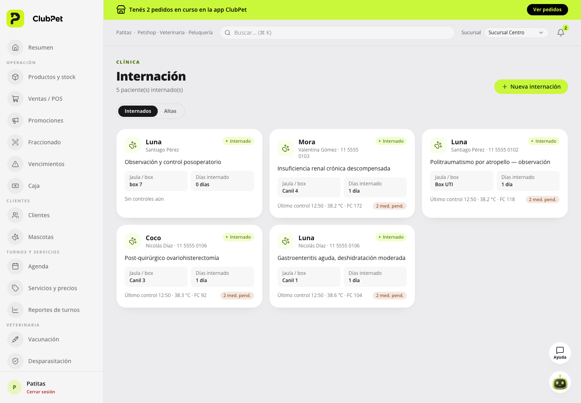
Task: Click '2 med. pend.' badge on Coco card
Action: tap(237, 295)
